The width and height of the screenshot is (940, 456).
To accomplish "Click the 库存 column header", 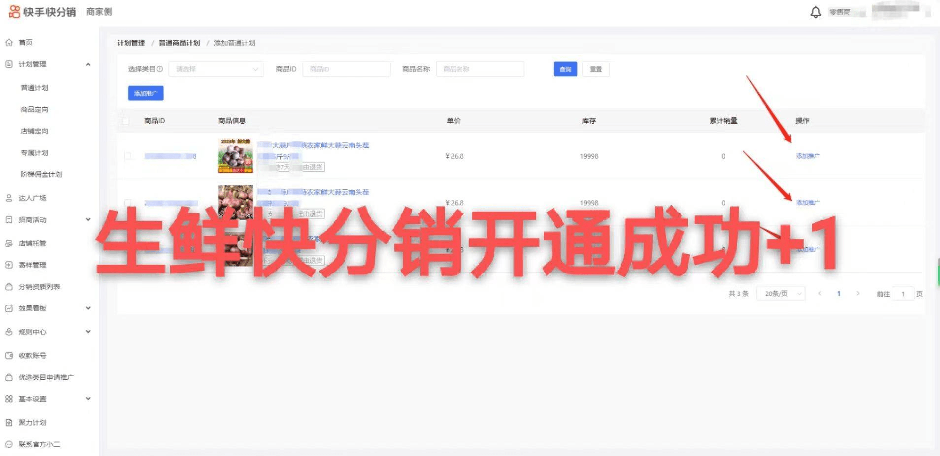I will tap(589, 121).
